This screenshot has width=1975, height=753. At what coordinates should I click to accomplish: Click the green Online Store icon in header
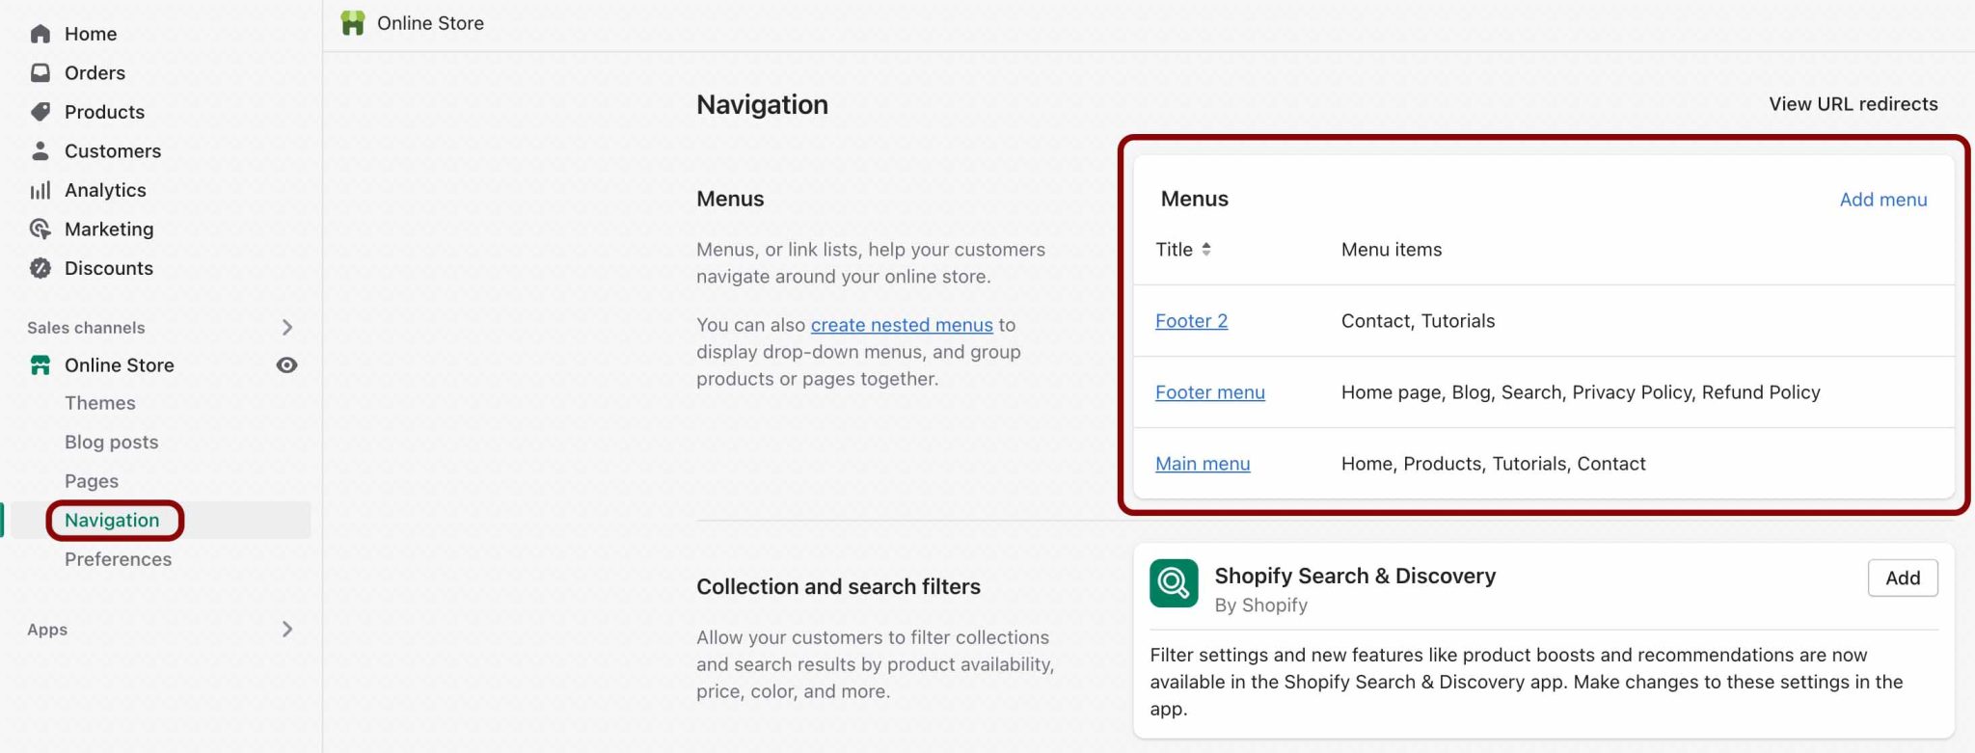click(x=353, y=23)
